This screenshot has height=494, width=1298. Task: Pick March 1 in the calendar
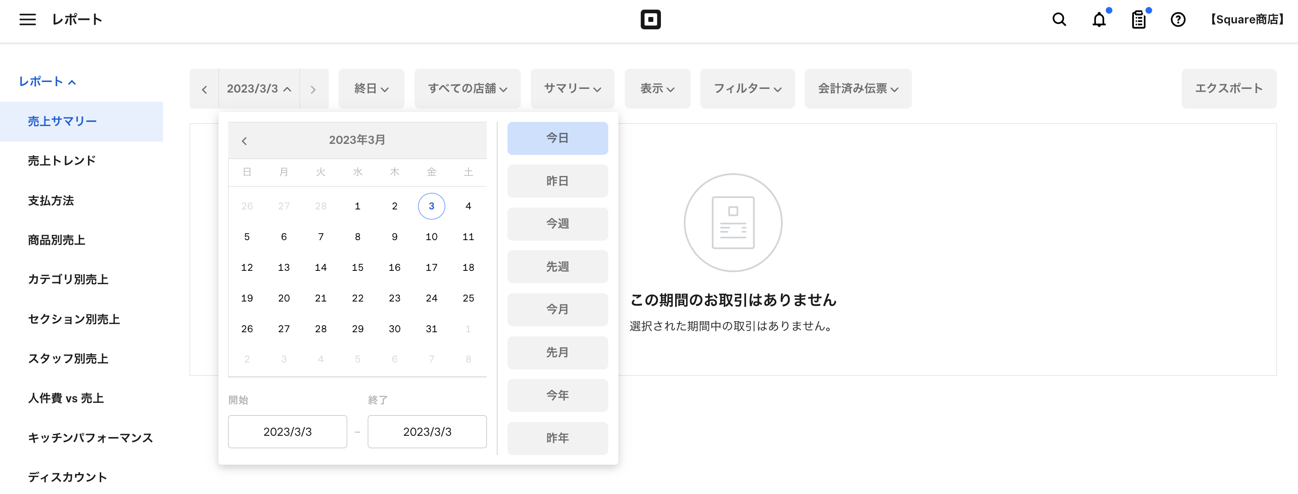pyautogui.click(x=357, y=206)
